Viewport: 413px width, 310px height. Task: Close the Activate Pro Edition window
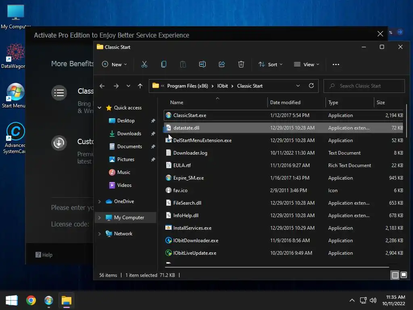pyautogui.click(x=380, y=34)
